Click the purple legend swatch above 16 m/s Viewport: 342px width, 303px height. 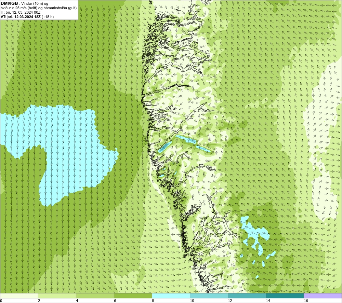tap(323, 295)
